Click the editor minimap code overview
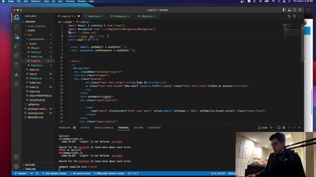The height and width of the screenshot is (177, 316). (x=292, y=31)
